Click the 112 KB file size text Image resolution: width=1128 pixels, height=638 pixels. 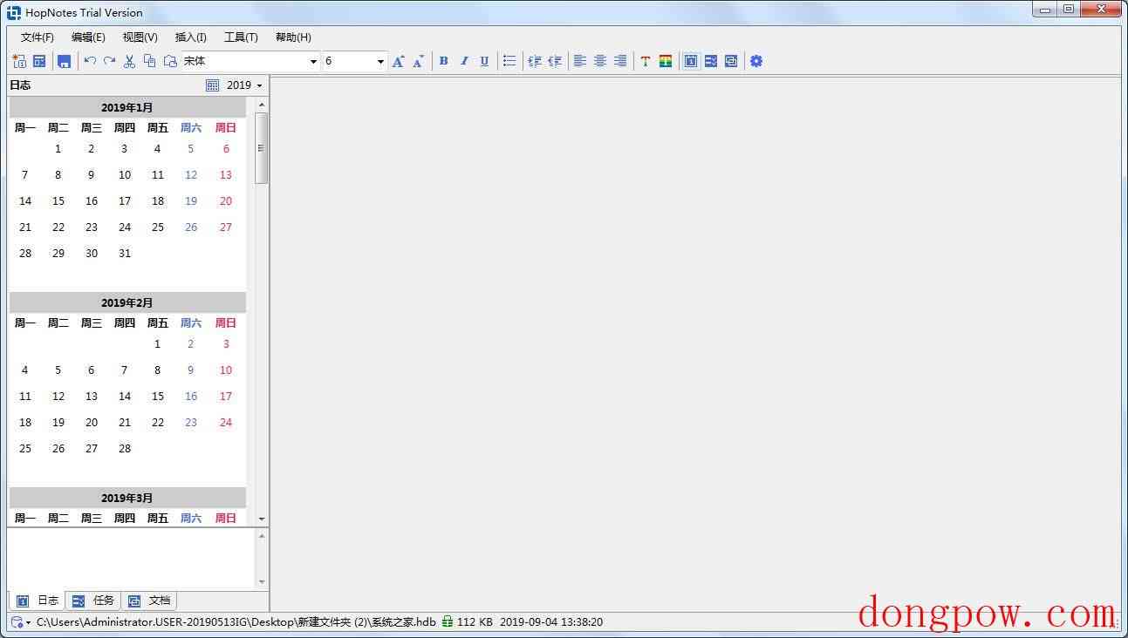(x=475, y=622)
